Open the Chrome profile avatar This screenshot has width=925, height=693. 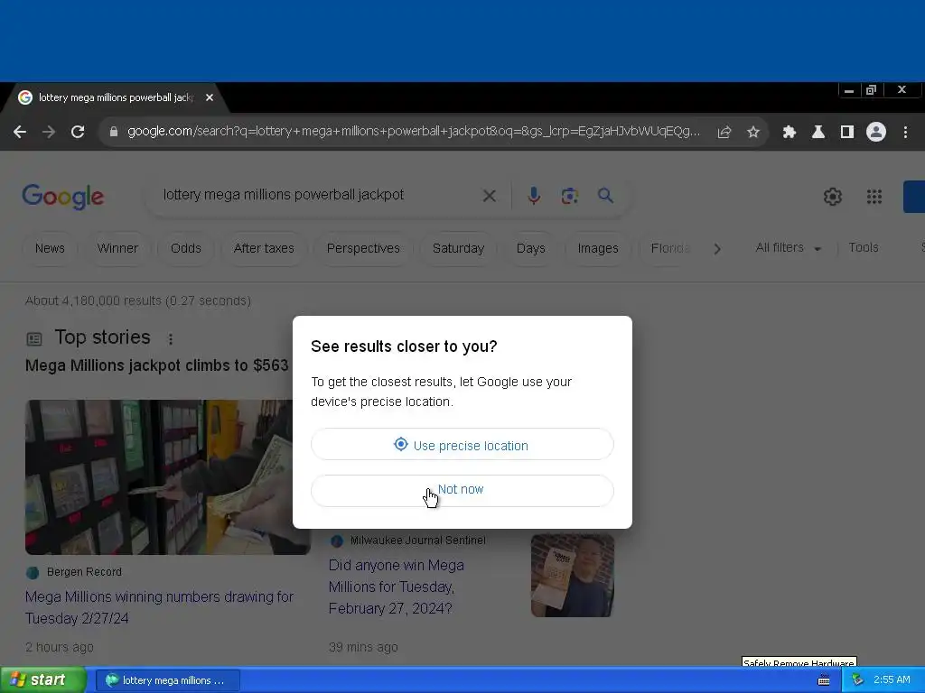coord(876,132)
